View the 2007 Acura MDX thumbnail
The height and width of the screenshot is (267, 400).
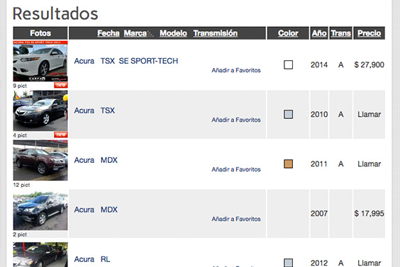click(40, 210)
